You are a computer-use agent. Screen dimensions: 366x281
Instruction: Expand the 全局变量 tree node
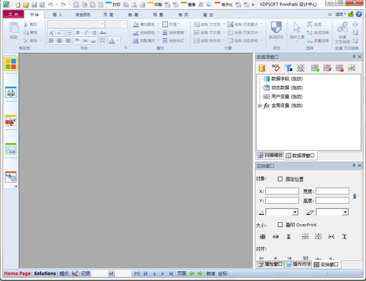pyautogui.click(x=260, y=106)
